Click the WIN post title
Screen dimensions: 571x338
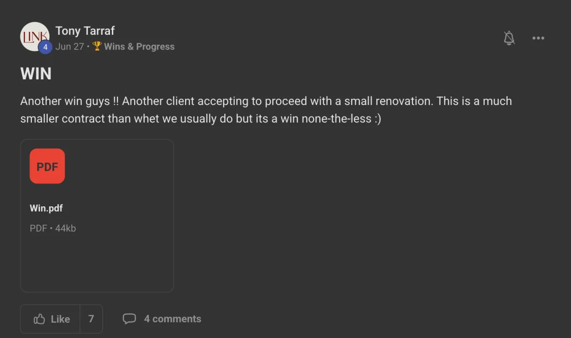pyautogui.click(x=36, y=74)
